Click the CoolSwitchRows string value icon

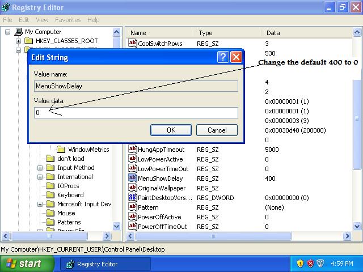point(132,43)
